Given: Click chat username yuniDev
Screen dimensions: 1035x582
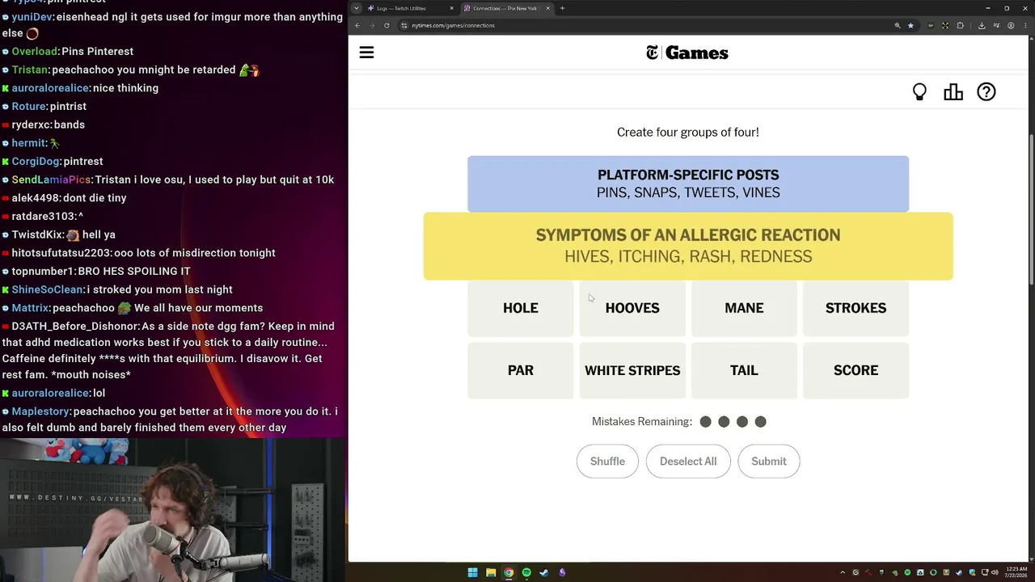Looking at the screenshot, I should [32, 17].
